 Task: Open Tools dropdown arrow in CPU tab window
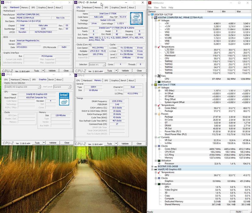(116, 71)
